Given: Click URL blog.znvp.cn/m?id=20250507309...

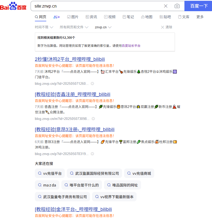Looking at the screenshot, I should click(62, 119).
